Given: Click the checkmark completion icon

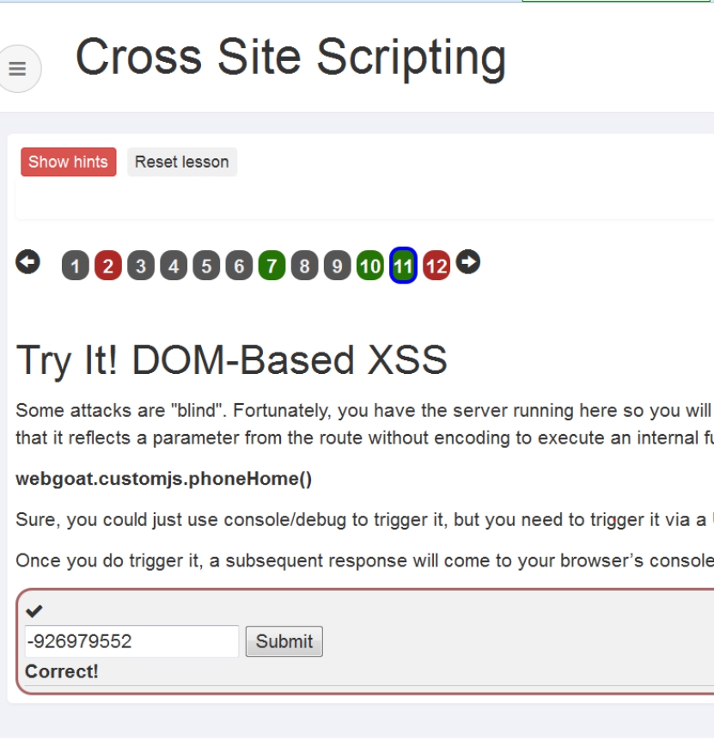Looking at the screenshot, I should pos(34,610).
